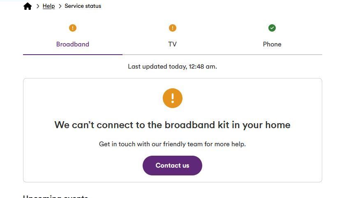Click the chevron right after the home icon

[38, 6]
